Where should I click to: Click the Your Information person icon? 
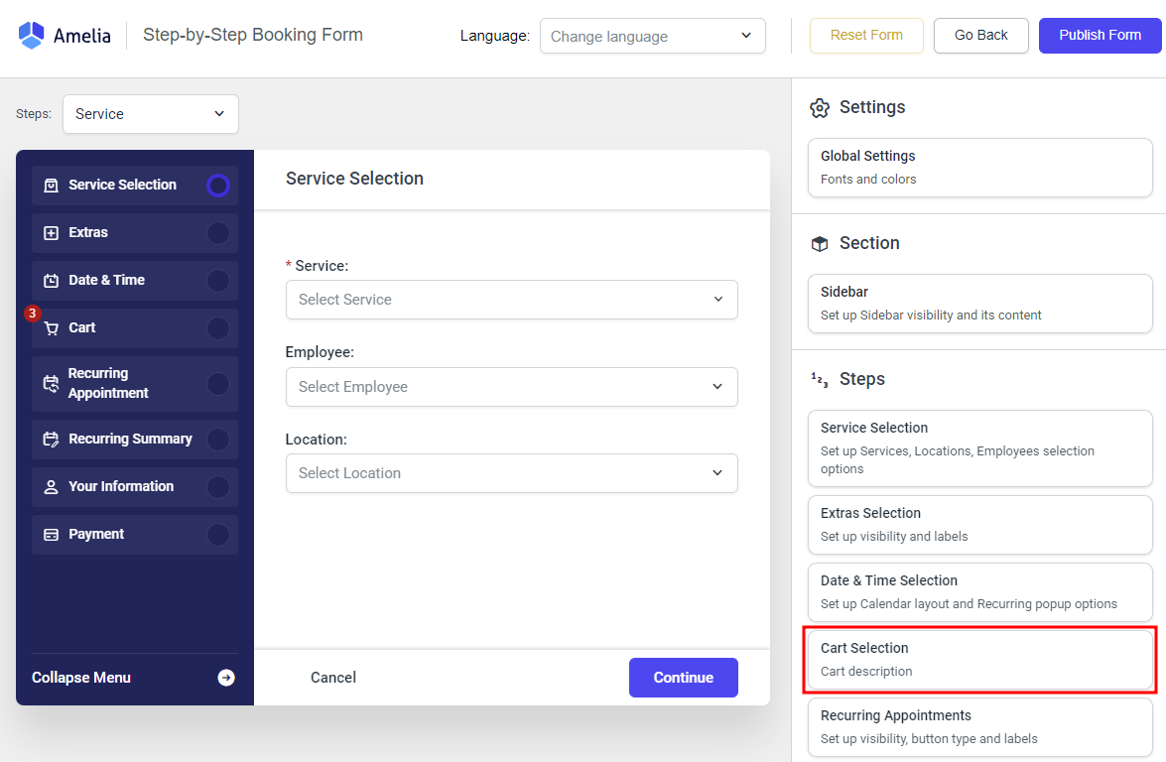(x=51, y=487)
